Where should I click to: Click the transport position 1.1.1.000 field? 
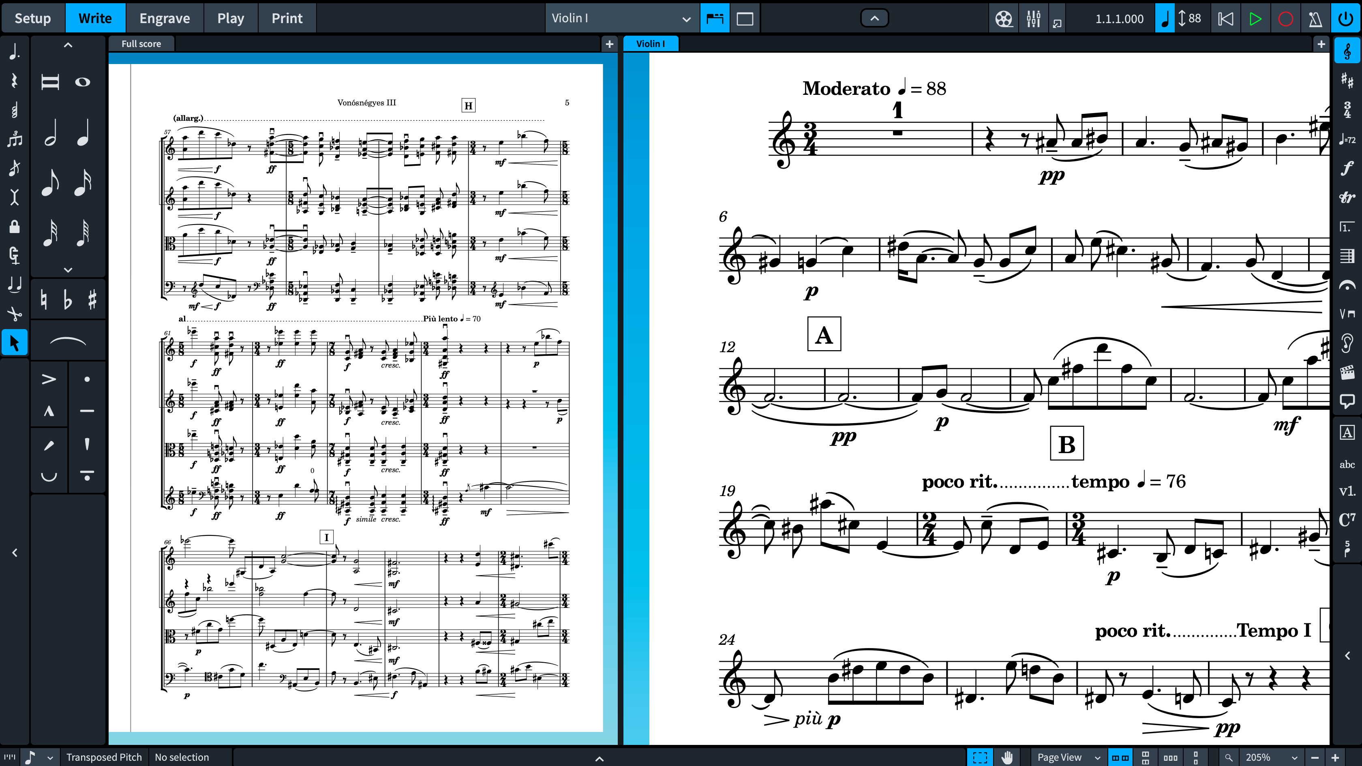tap(1119, 19)
